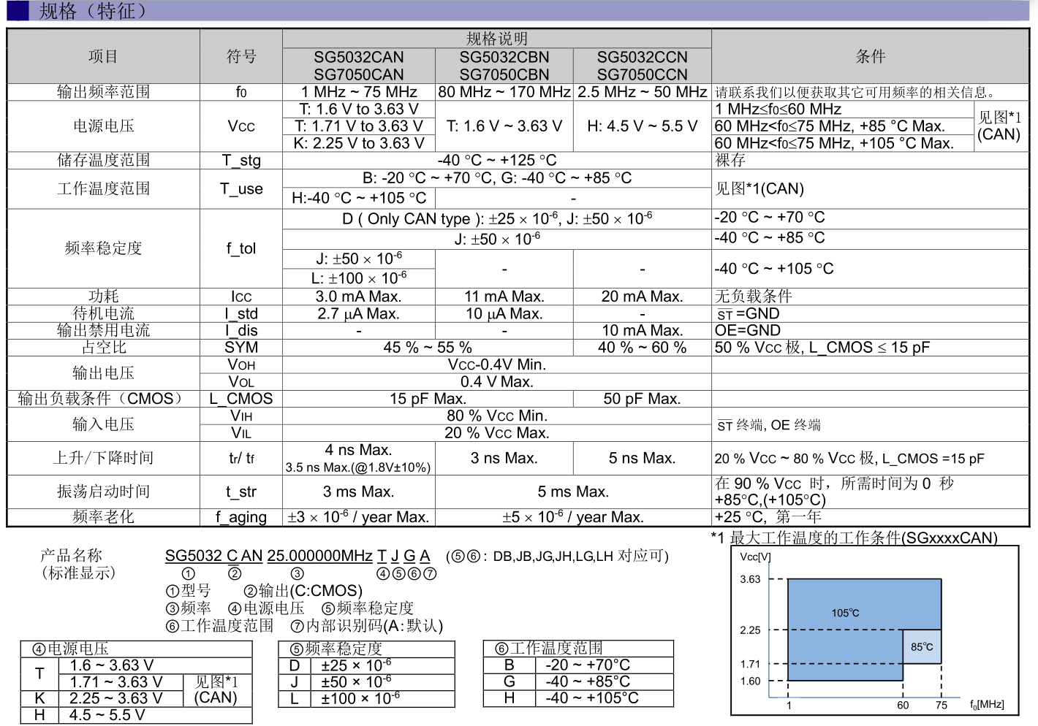This screenshot has width=1038, height=726.
Task: Click the -20 ~ +70°C row in ⑥ table
Action: [579, 665]
